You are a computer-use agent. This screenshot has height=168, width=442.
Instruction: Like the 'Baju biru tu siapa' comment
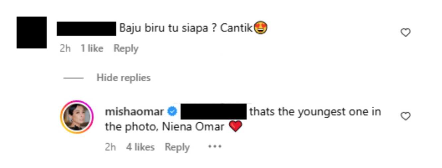[405, 33]
